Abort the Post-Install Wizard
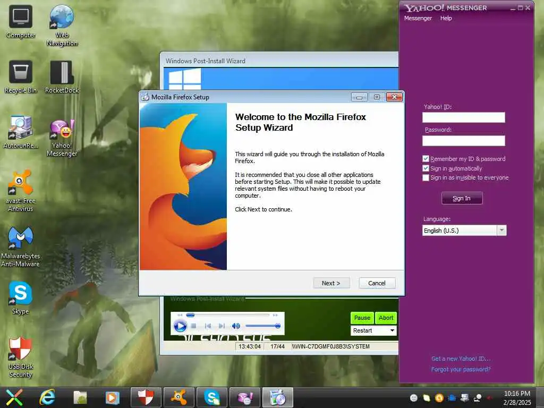 click(386, 318)
